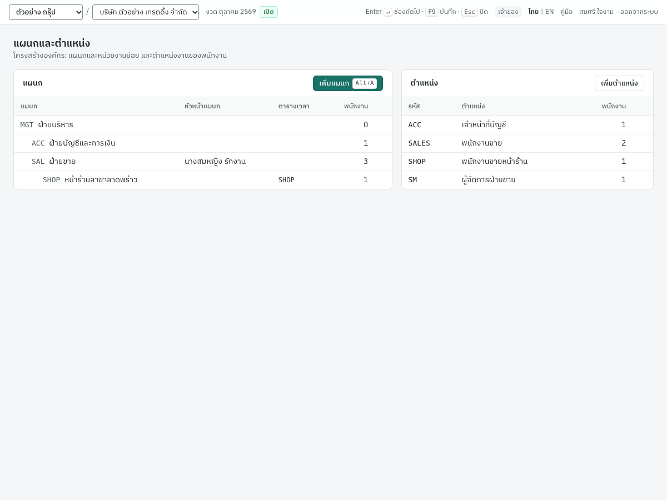The height and width of the screenshot is (500, 667).
Task: Open the group selector dropdown ตัวอย่าง กรุ๊ป
Action: [x=46, y=12]
